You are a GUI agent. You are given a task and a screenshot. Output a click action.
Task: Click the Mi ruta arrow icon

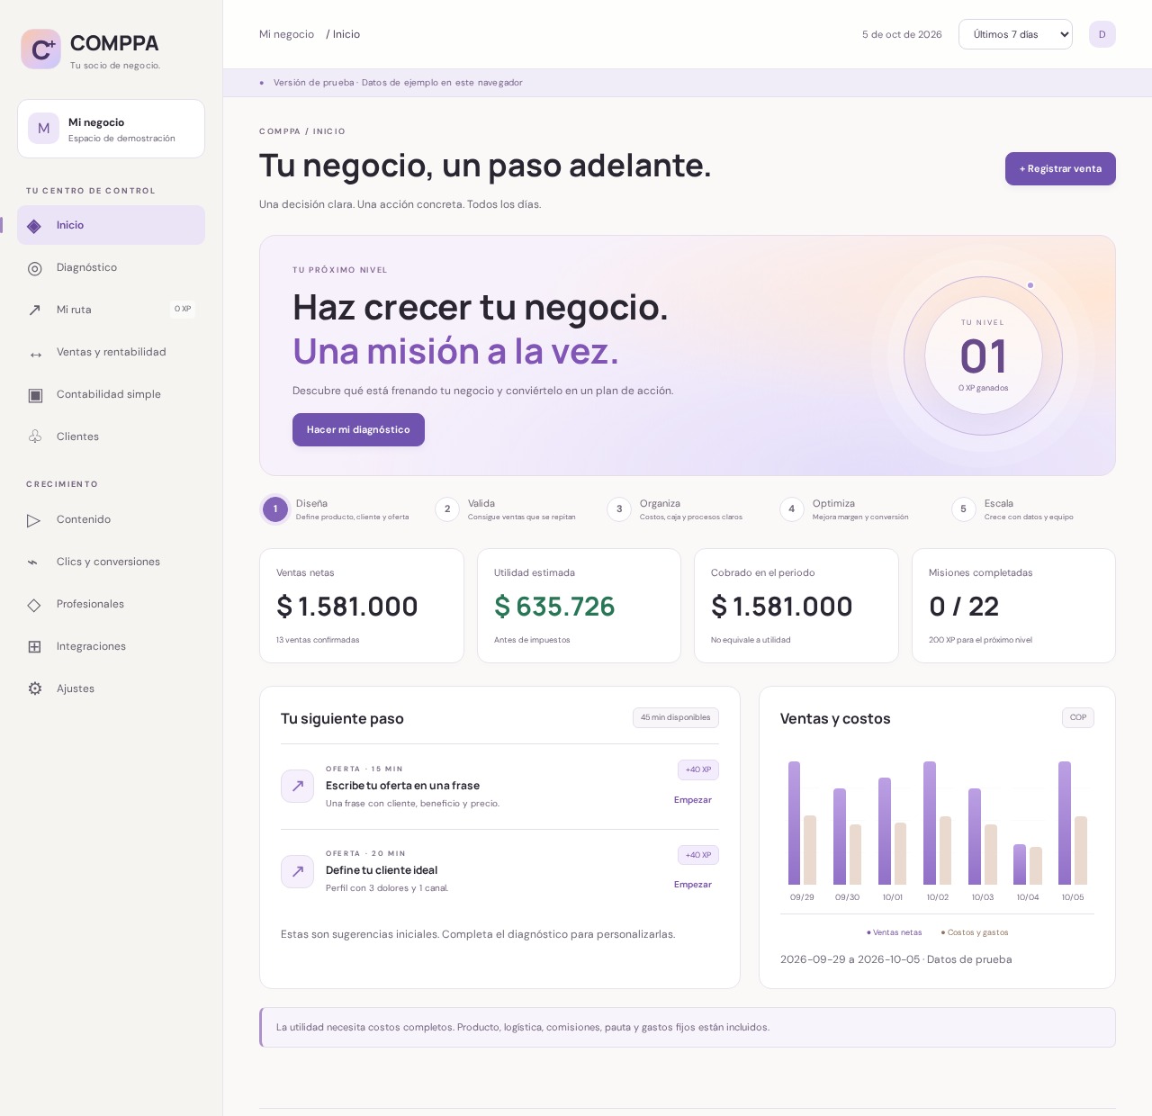pos(35,310)
